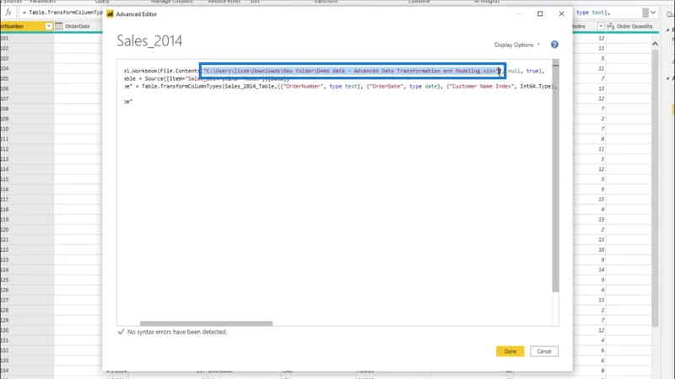Close the Advanced Editor dialog
Viewport: 675px width, 379px height.
[x=561, y=13]
